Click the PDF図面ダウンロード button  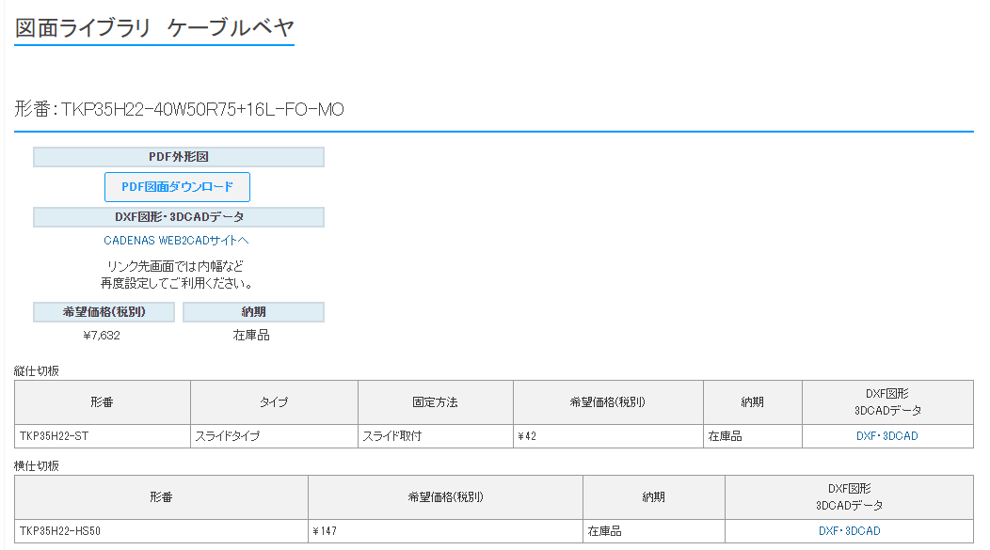(x=177, y=187)
